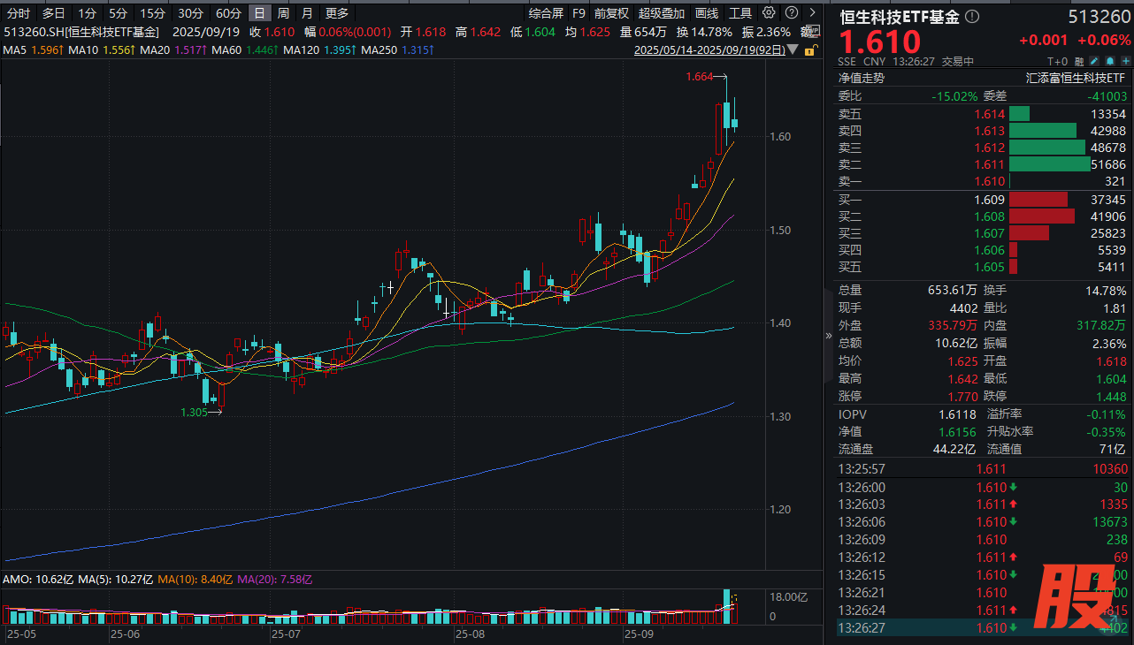Click the help question mark icon
This screenshot has width=1134, height=645.
tap(790, 12)
